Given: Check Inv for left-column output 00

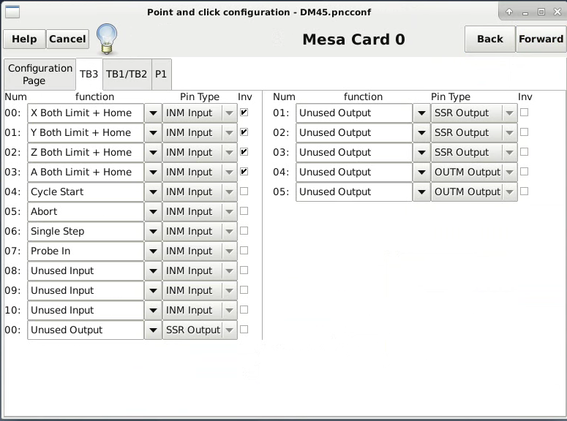Looking at the screenshot, I should (244, 330).
